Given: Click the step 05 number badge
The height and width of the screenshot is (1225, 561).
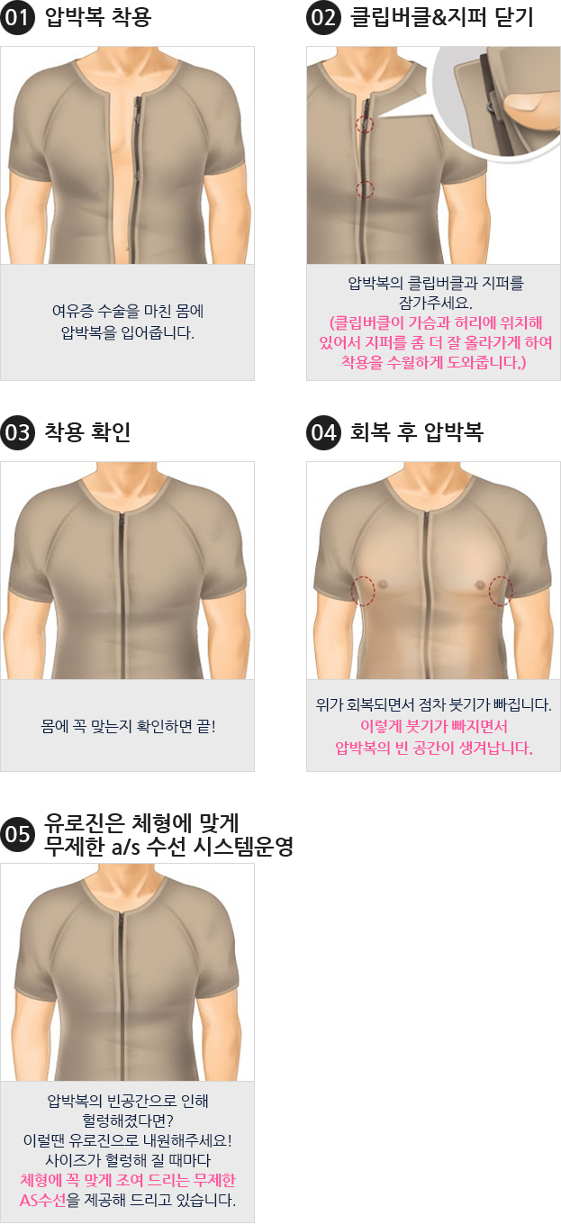Looking at the screenshot, I should pos(17,834).
